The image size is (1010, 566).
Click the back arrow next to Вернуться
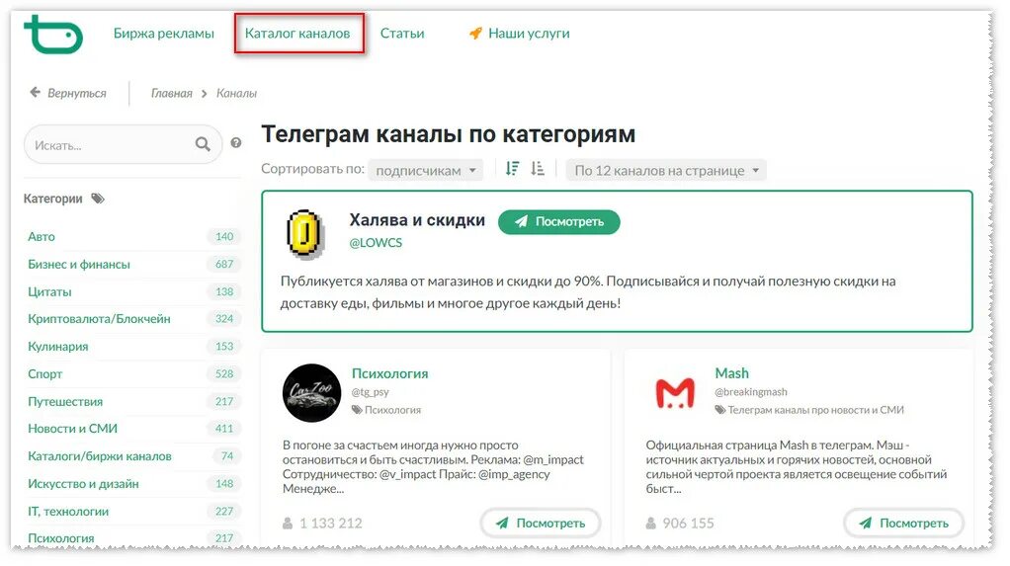click(35, 92)
